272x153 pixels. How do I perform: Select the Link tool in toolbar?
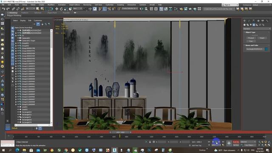point(13,8)
